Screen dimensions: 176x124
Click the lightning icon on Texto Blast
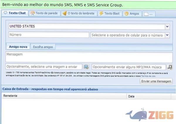(101, 13)
